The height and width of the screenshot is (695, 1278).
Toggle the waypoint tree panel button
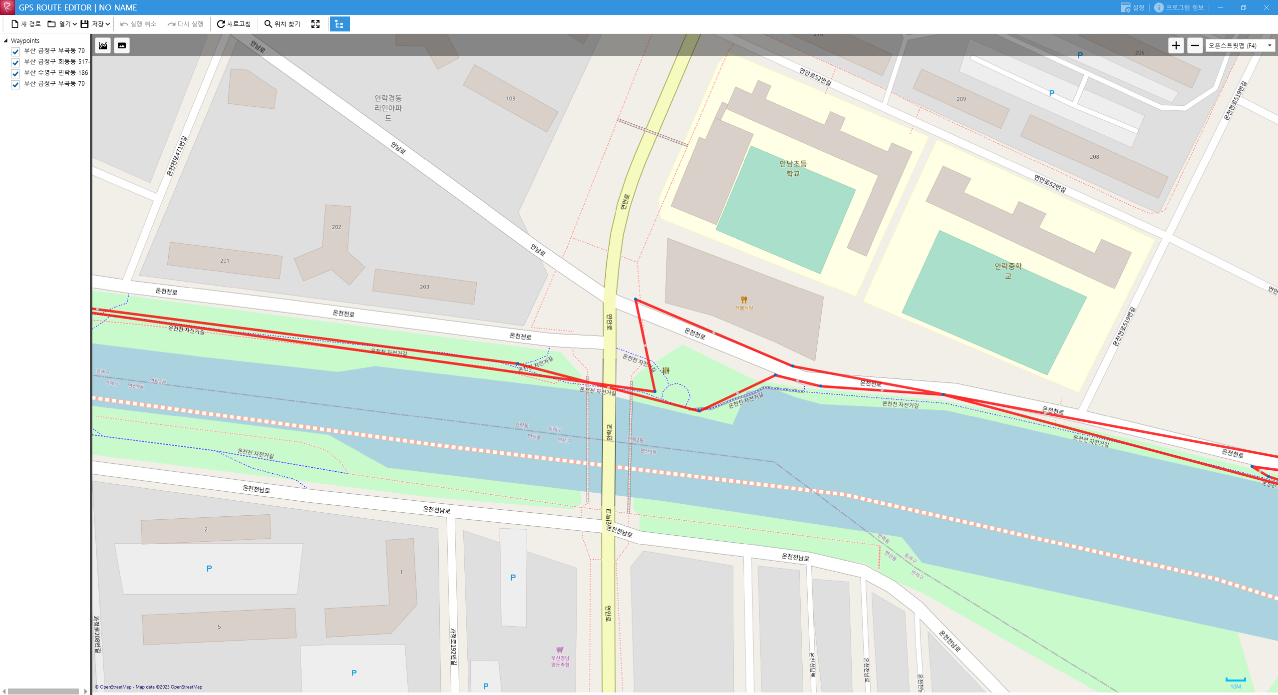pyautogui.click(x=339, y=24)
